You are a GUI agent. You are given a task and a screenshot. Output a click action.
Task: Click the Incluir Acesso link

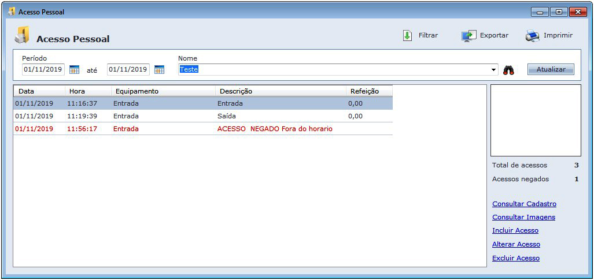pos(515,230)
